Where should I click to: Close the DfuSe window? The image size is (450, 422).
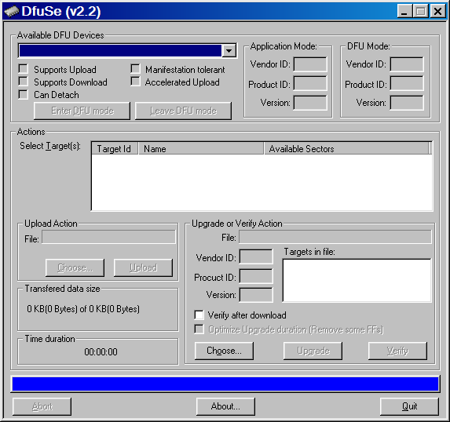438,12
